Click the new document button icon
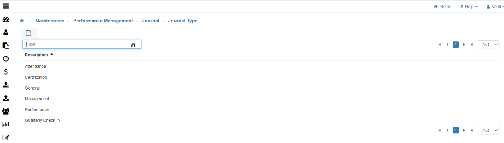This screenshot has height=143, width=504. pos(29,33)
